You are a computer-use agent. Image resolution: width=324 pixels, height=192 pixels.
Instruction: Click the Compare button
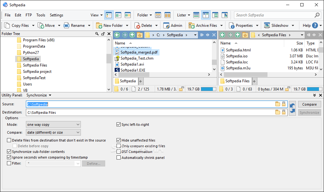[x=309, y=104]
